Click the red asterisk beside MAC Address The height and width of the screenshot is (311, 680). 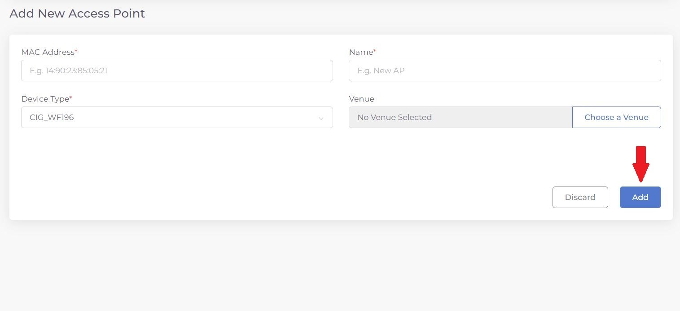(76, 51)
